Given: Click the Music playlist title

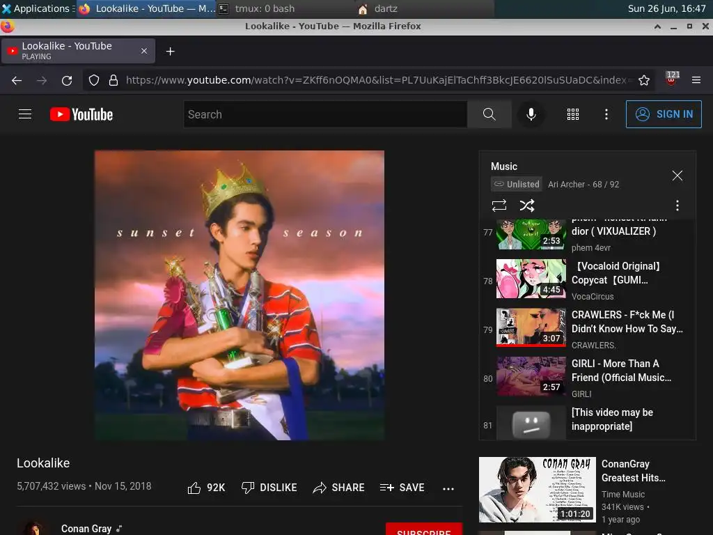Looking at the screenshot, I should (x=504, y=166).
